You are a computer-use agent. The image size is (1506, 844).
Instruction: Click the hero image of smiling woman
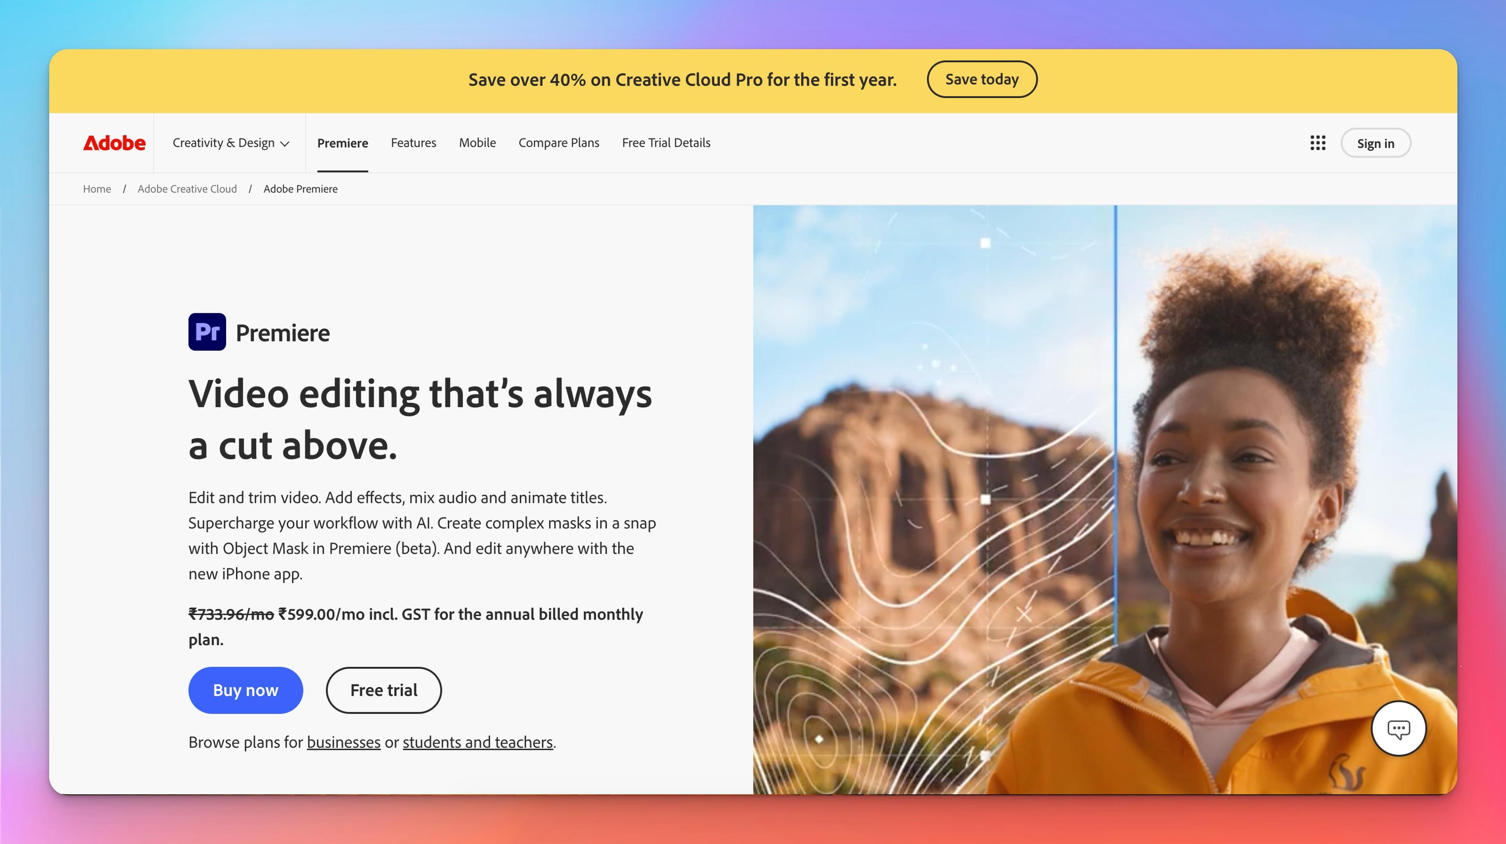tap(1105, 500)
